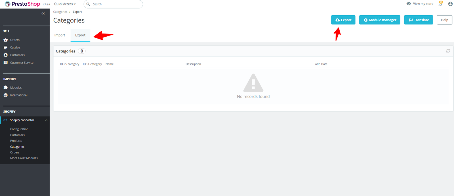Open International menu item
The height and width of the screenshot is (196, 454).
(19, 95)
